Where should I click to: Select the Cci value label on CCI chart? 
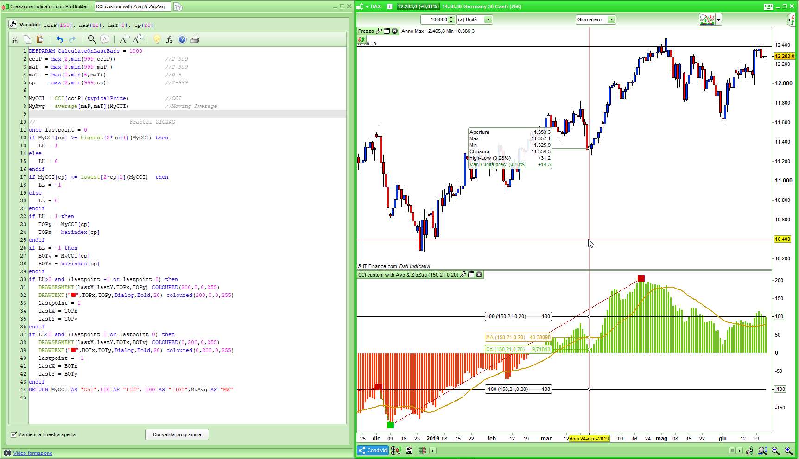tap(518, 349)
